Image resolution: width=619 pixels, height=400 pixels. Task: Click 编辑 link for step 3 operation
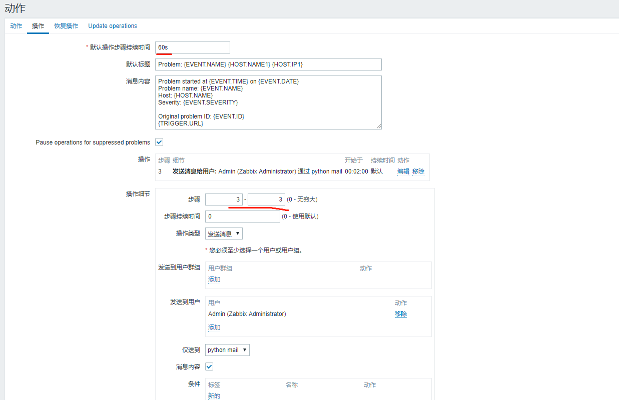tap(403, 171)
